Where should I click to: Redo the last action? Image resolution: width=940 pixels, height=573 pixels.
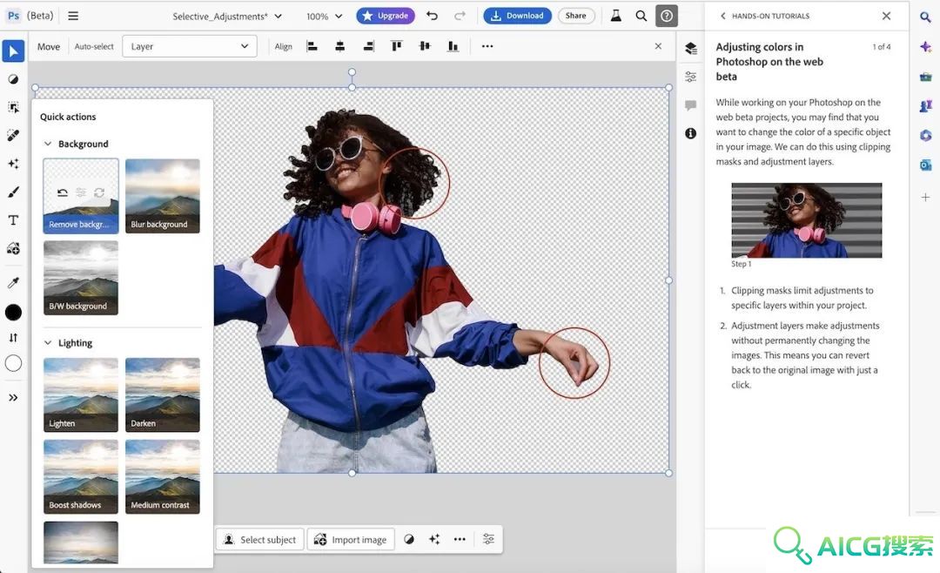pos(460,16)
